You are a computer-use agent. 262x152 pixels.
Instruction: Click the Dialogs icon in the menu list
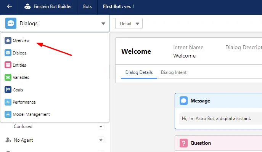[8, 53]
